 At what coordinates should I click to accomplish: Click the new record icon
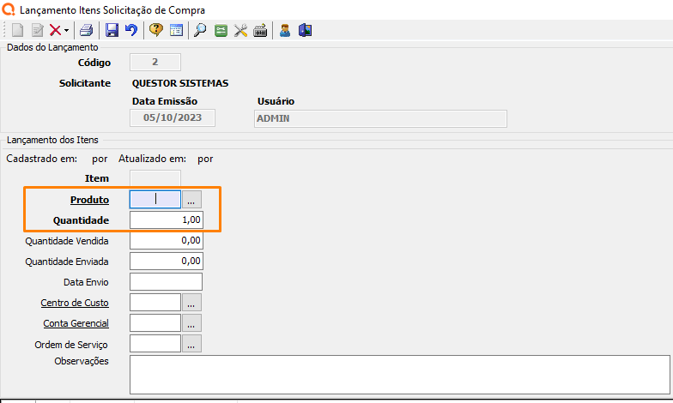point(17,31)
